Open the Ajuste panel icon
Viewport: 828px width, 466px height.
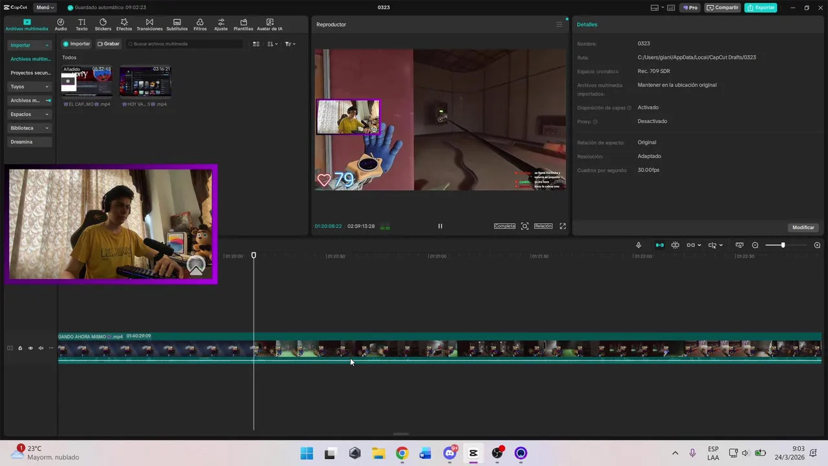coord(221,25)
